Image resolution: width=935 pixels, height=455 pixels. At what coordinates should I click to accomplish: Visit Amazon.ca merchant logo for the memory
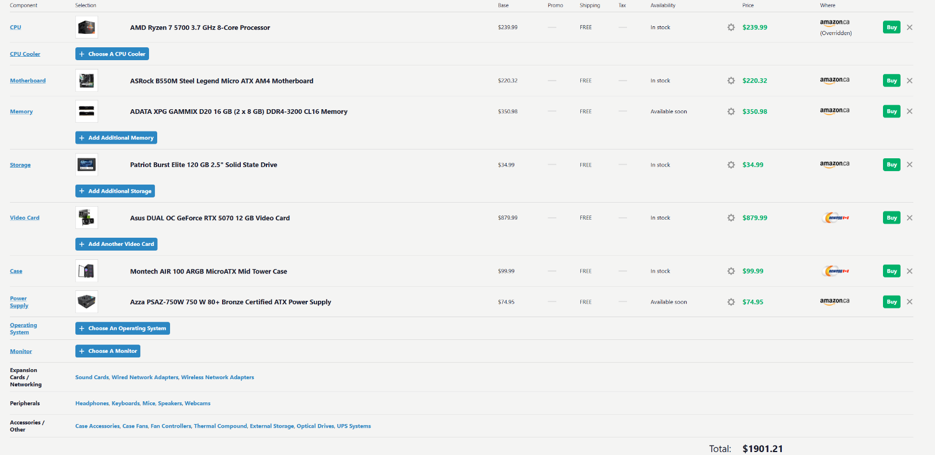click(x=834, y=111)
